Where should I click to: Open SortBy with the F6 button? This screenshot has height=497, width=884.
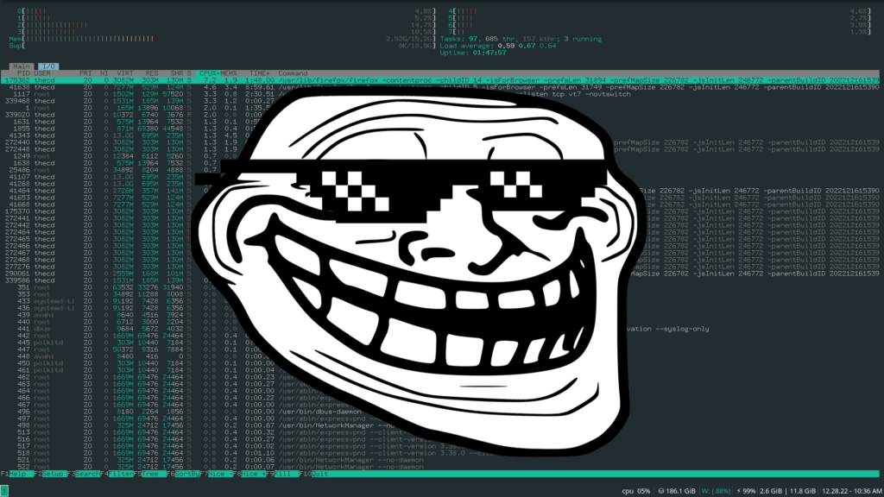(x=183, y=474)
